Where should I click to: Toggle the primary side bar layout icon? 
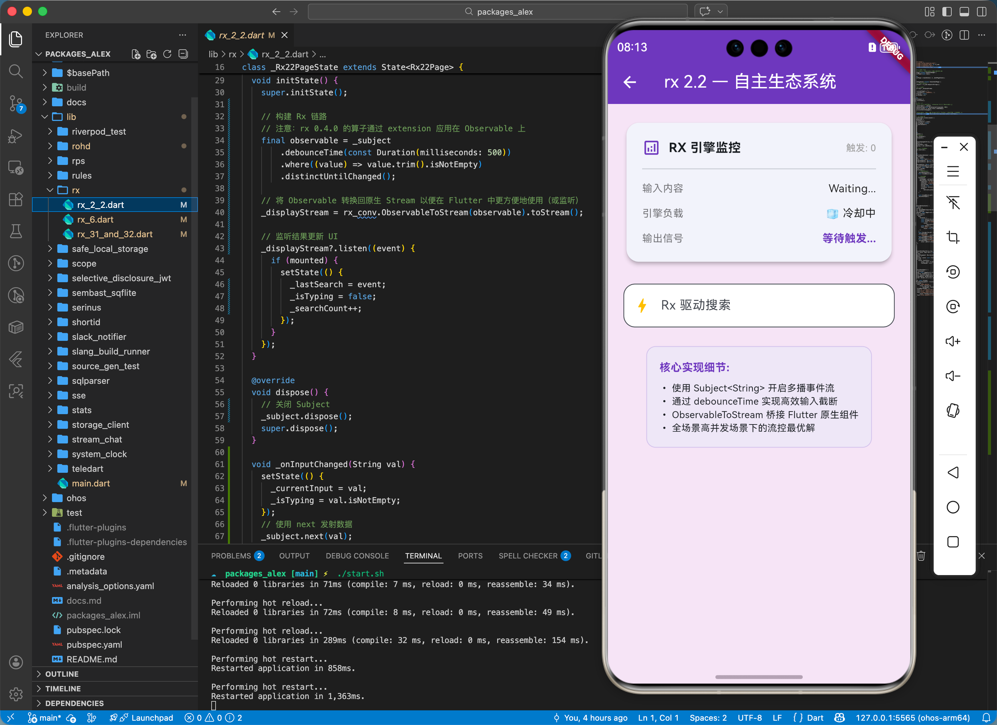(946, 12)
